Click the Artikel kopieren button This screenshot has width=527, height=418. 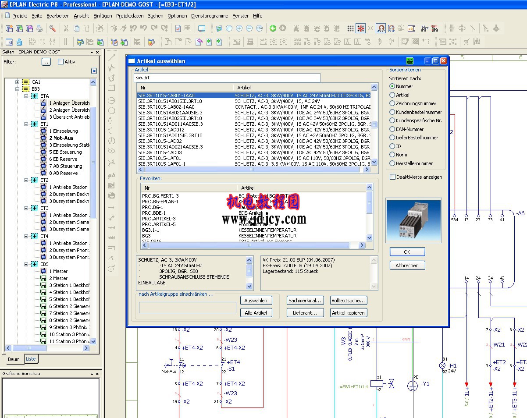pyautogui.click(x=349, y=313)
